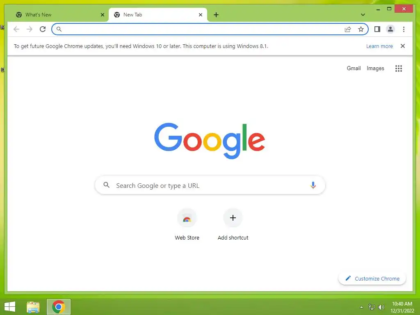
Task: Go forward using the forward arrow
Action: 30,29
